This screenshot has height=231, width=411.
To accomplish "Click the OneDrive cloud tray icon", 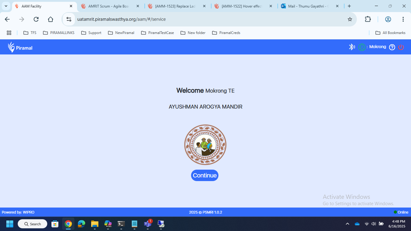I will point(357,224).
